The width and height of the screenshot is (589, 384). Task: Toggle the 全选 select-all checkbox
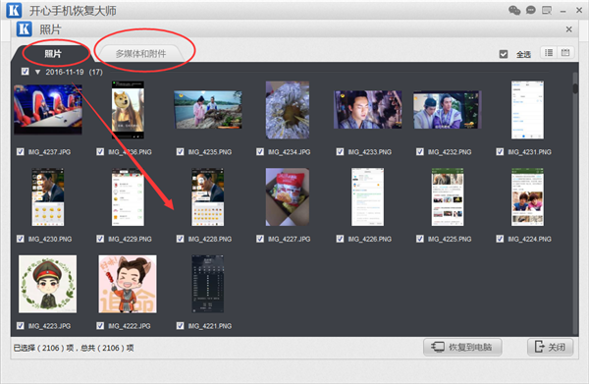(x=504, y=54)
